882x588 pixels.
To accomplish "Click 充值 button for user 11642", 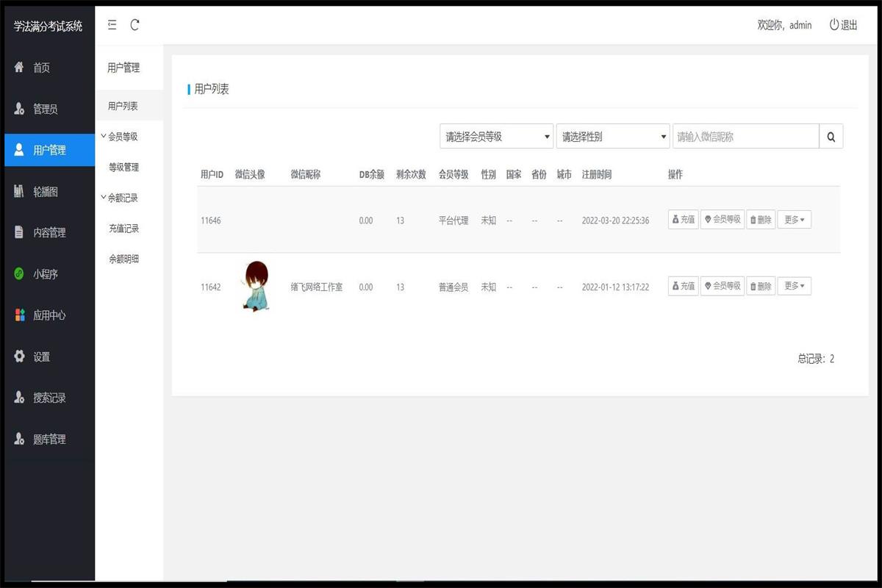I will pyautogui.click(x=683, y=286).
